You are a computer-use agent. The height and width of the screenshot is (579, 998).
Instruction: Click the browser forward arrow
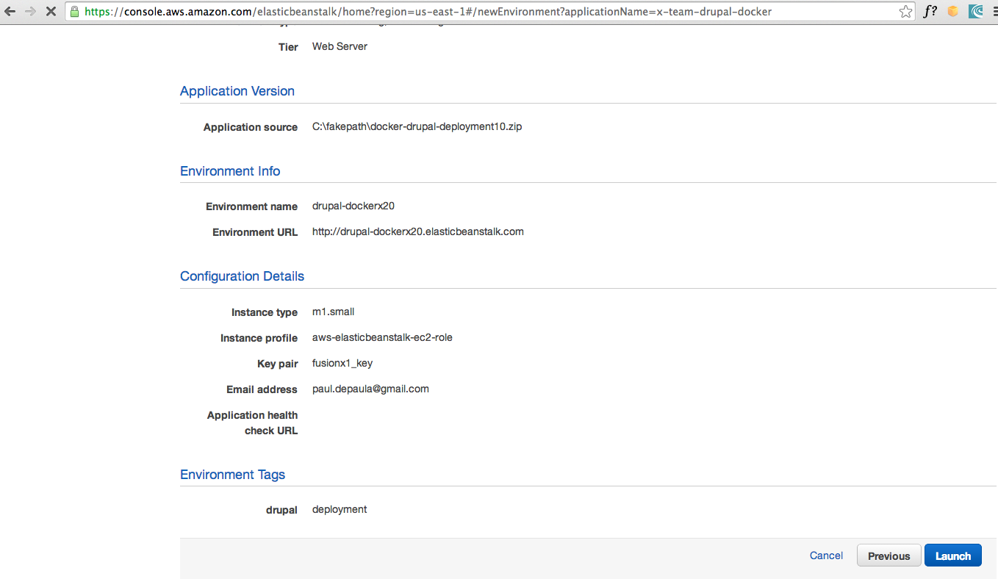click(x=31, y=11)
